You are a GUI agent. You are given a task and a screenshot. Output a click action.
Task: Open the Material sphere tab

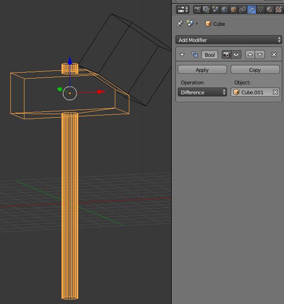point(270,9)
